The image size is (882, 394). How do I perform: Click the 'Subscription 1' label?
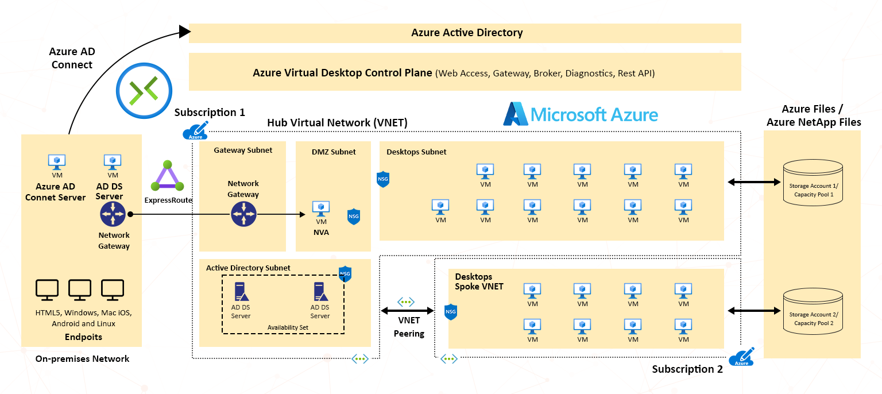[210, 113]
